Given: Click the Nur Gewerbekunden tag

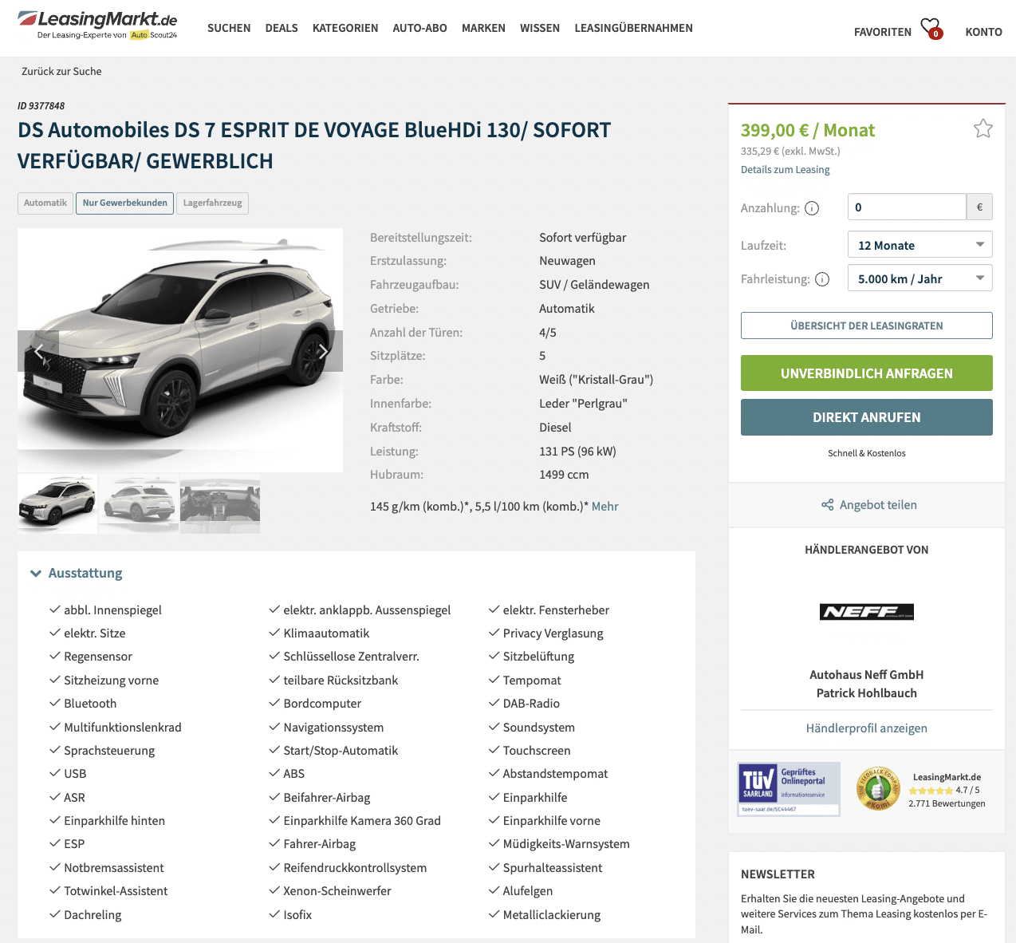Looking at the screenshot, I should point(125,203).
